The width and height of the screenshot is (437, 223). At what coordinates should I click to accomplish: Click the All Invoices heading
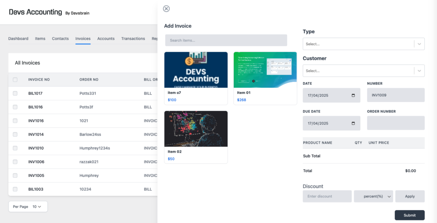pyautogui.click(x=27, y=63)
